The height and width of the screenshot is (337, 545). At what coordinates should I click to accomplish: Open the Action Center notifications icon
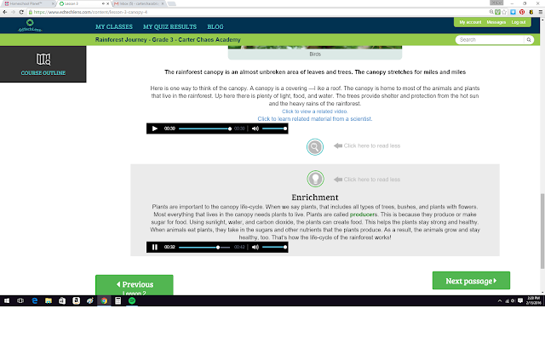(x=520, y=301)
